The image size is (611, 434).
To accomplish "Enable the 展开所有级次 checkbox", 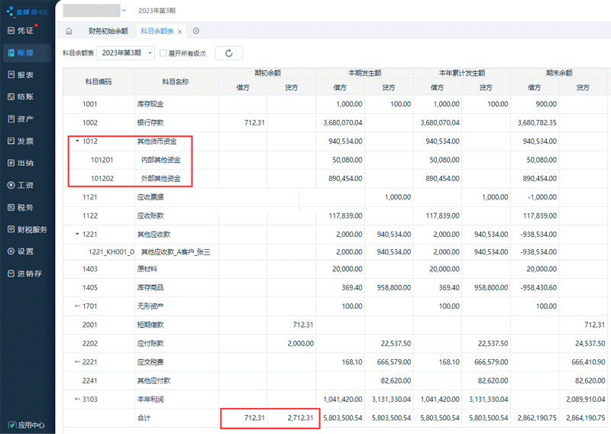I will [x=163, y=53].
